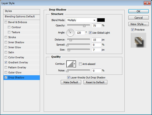Enable the Anti-aliased checkbox
152x115 pixels.
point(80,64)
